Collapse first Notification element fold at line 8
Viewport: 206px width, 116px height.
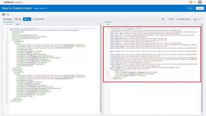point(8,40)
